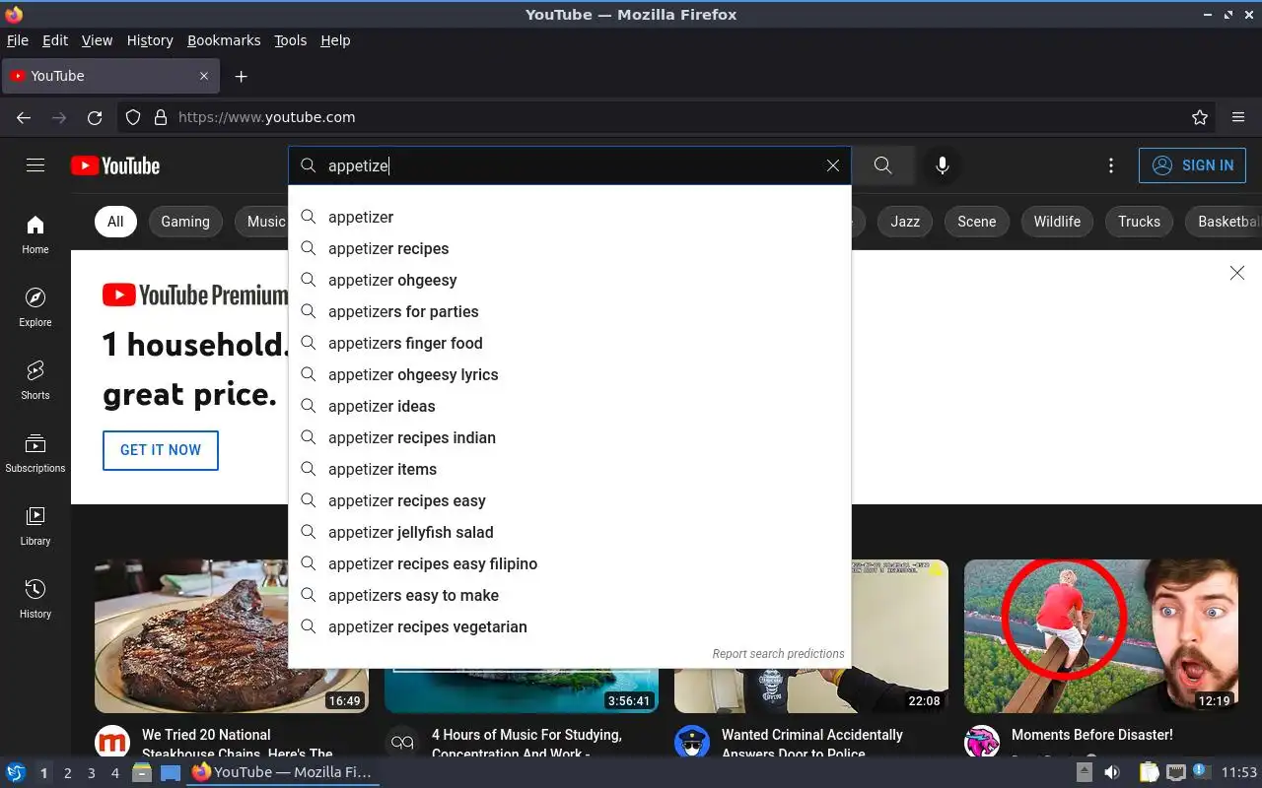Open Home in the sidebar
1262x788 pixels.
click(x=35, y=234)
